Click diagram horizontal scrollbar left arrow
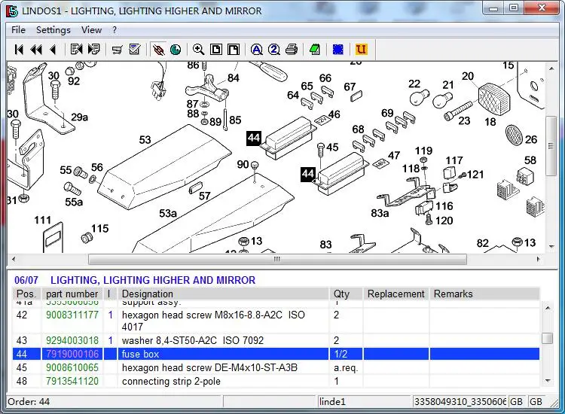The height and width of the screenshot is (414, 565). pyautogui.click(x=14, y=259)
